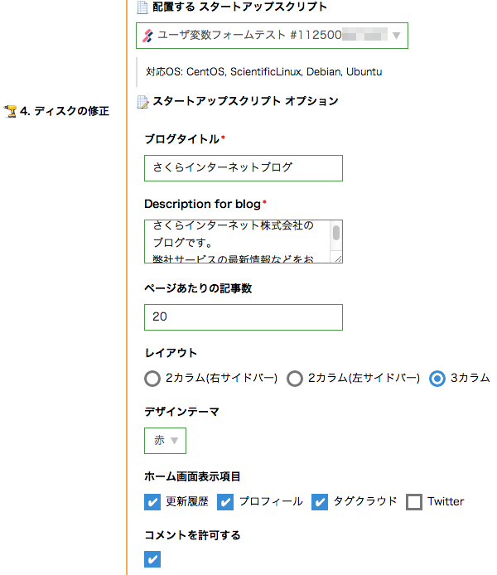This screenshot has height=575, width=497.
Task: Click the icon beside スタートアップスクリプト オプション
Action: pyautogui.click(x=142, y=102)
